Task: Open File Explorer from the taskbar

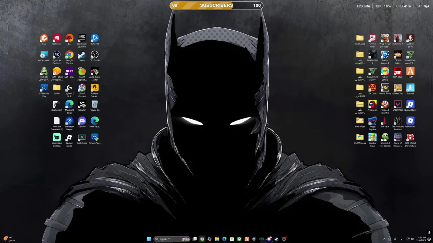Action: (217, 239)
